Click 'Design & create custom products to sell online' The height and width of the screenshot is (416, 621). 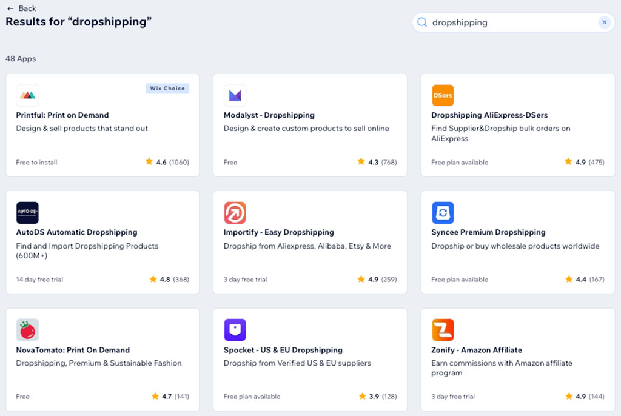pos(306,129)
